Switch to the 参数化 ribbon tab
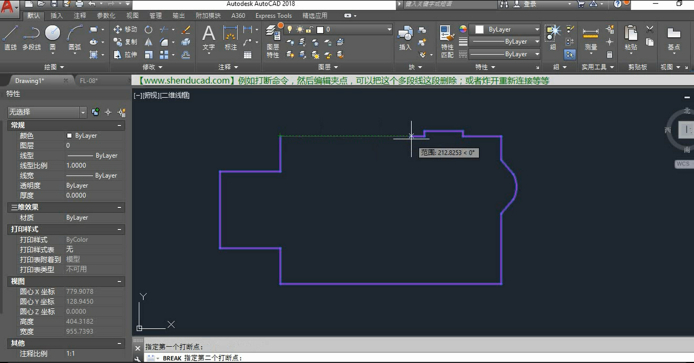694x363 pixels. (106, 16)
